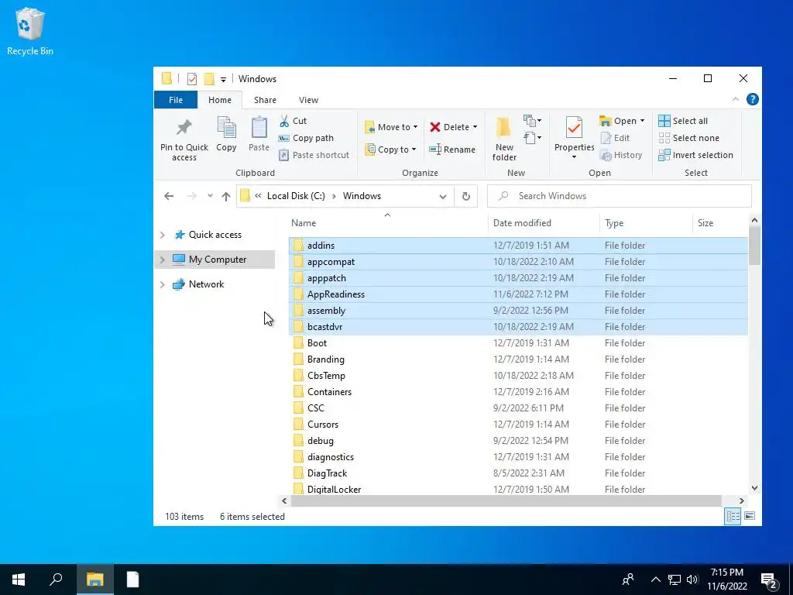The height and width of the screenshot is (595, 793).
Task: Sort by the Type column header
Action: [646, 223]
